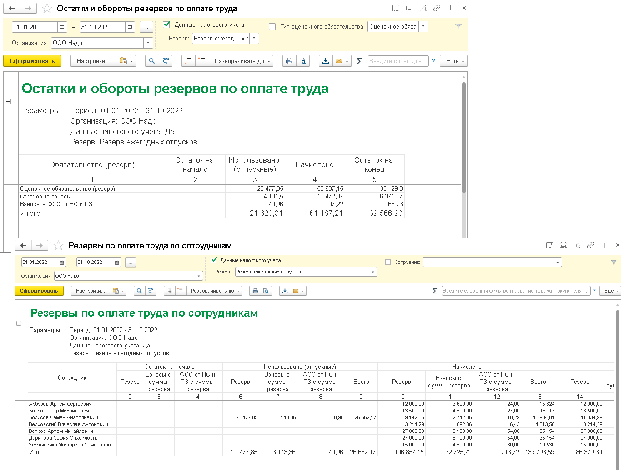This screenshot has width=629, height=471.
Task: Copy link icon in lower report window header
Action: (590, 245)
